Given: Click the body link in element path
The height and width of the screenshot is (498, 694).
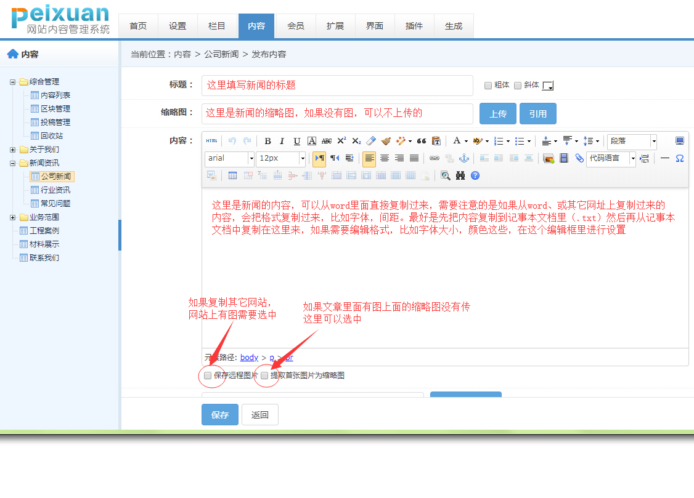Looking at the screenshot, I should click(x=248, y=357).
